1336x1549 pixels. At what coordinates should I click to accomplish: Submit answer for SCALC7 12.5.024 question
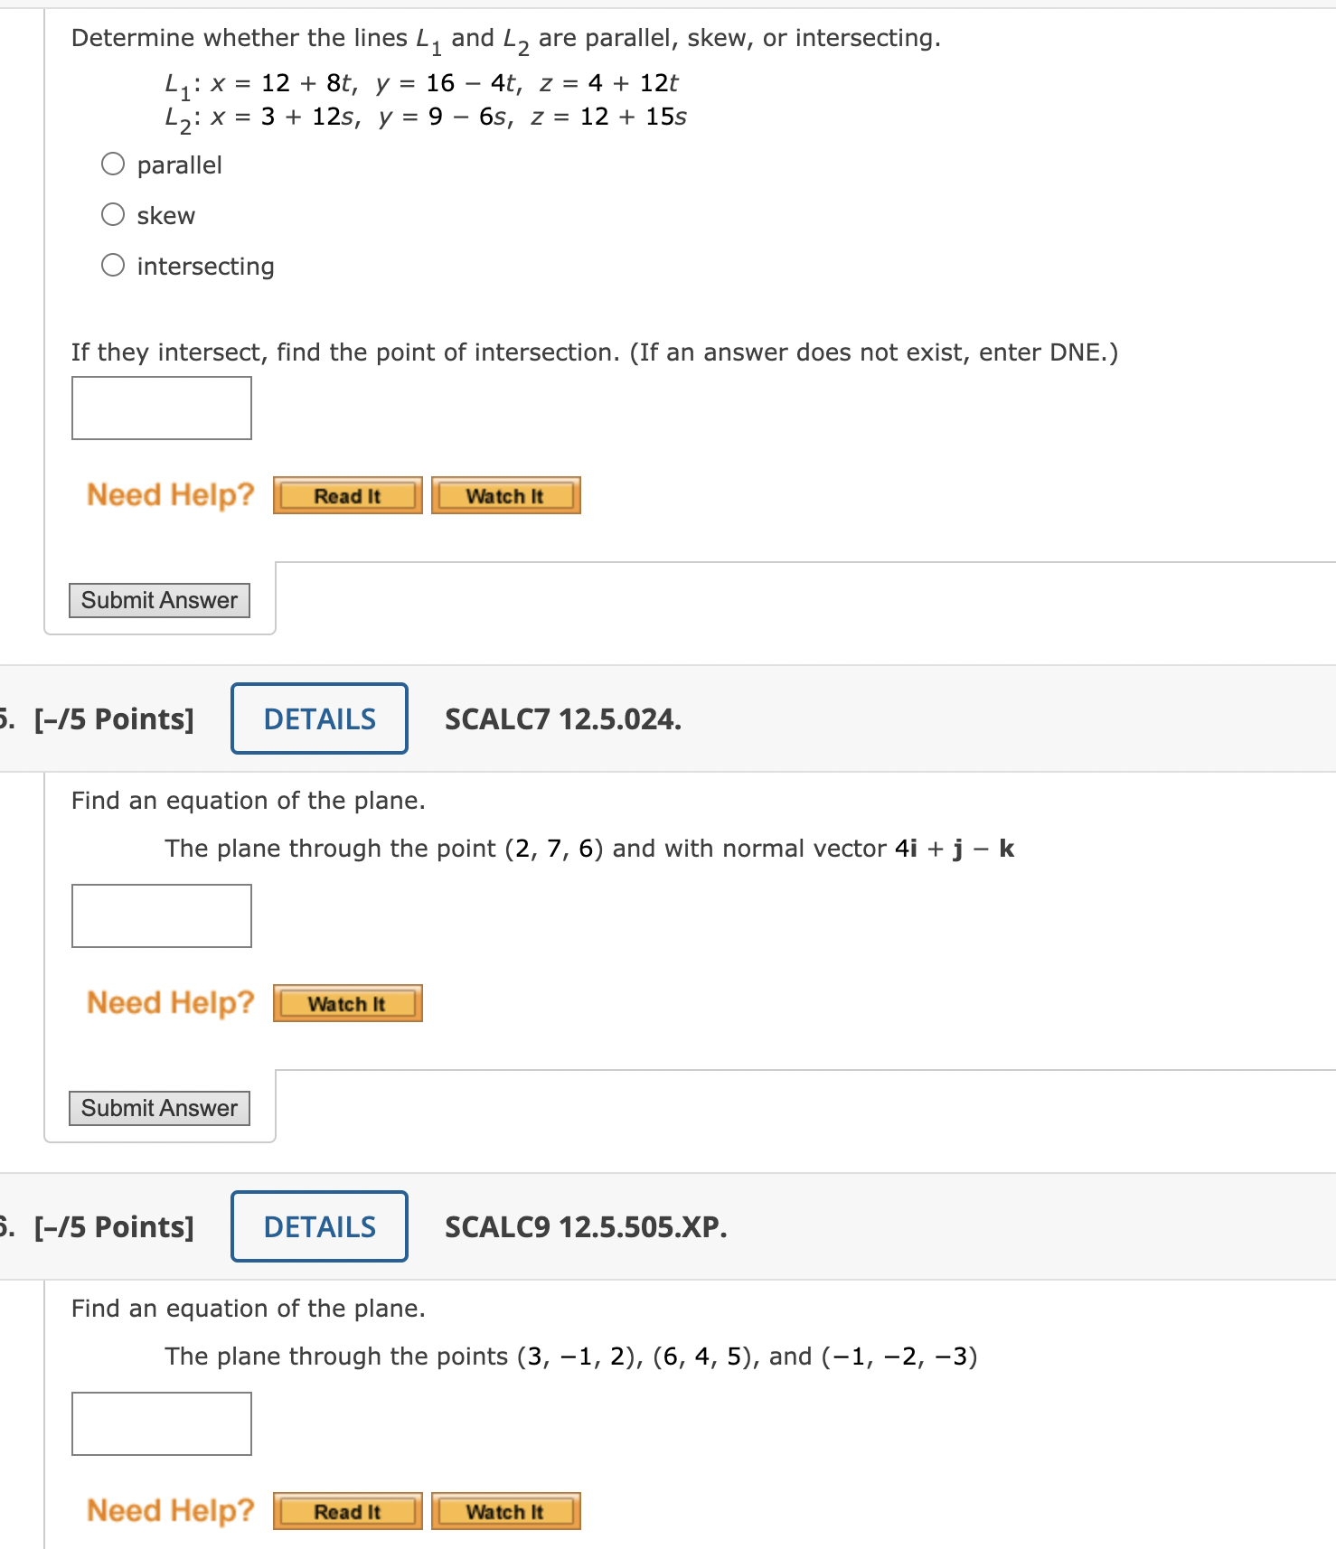click(x=159, y=1108)
